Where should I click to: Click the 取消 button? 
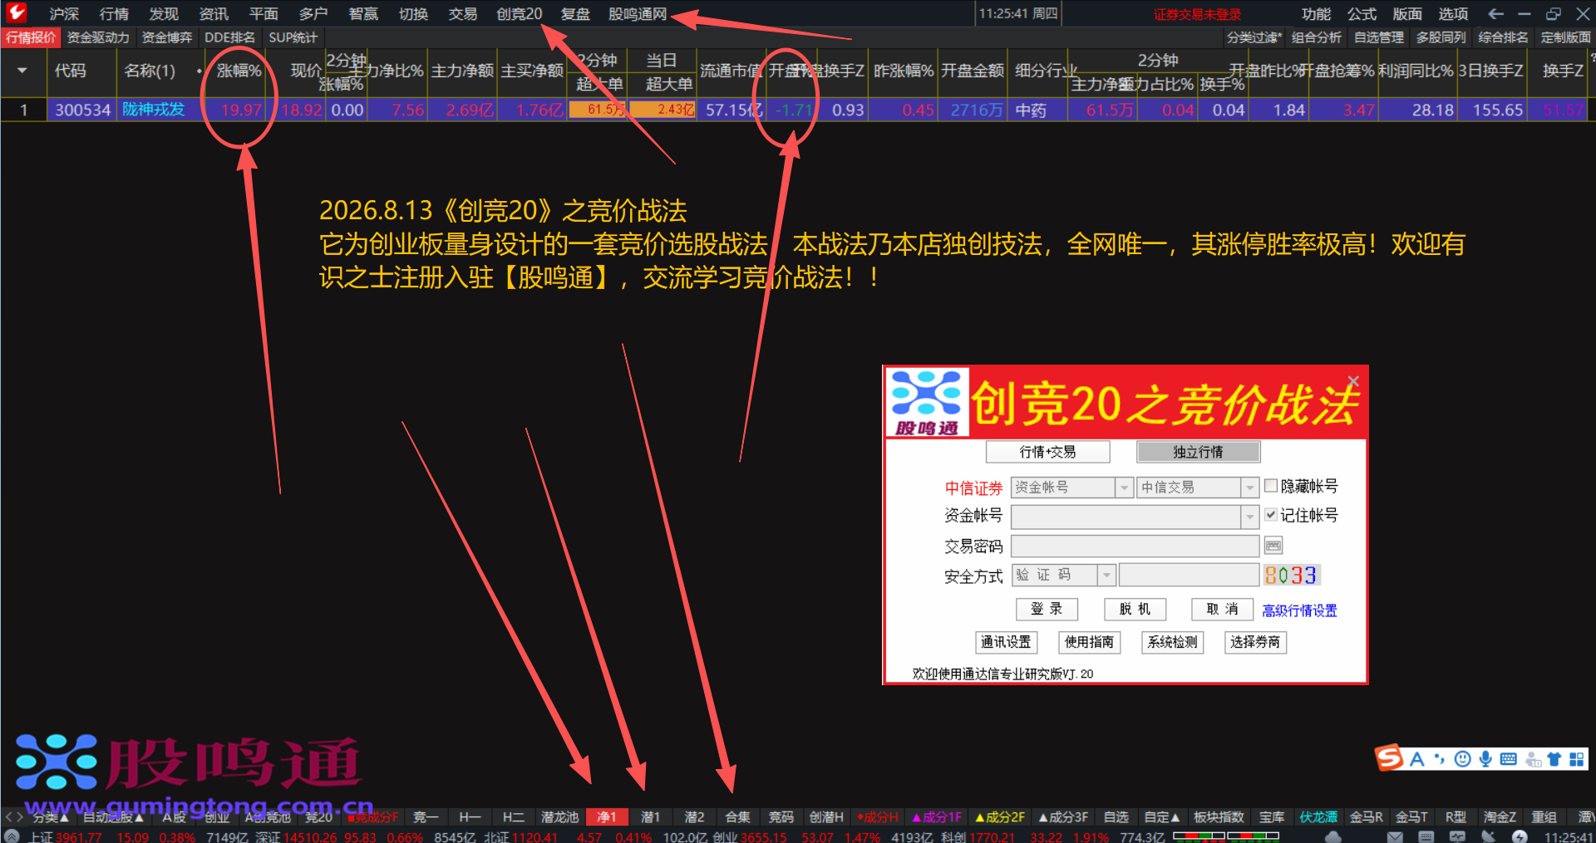click(x=1222, y=609)
